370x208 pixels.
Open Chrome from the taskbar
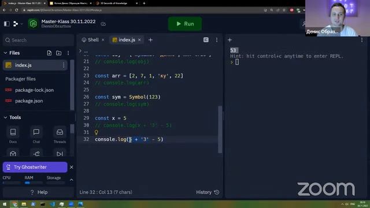14,204
